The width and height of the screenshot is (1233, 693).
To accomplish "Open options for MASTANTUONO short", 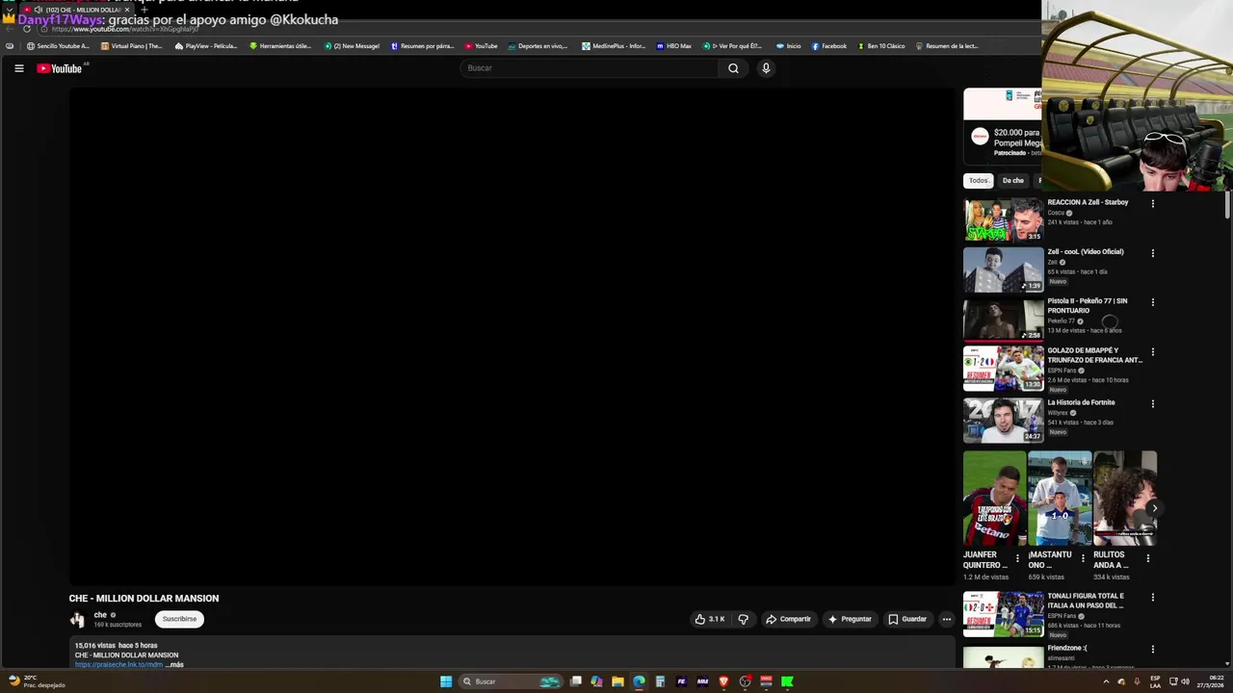I will coord(1083,558).
